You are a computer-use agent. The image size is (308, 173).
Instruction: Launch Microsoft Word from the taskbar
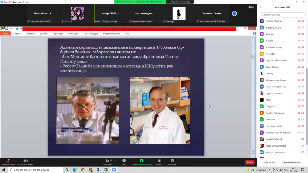(x=98, y=170)
